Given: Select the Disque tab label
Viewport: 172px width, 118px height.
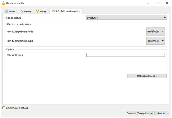Looking at the screenshot, I should click(28, 11).
